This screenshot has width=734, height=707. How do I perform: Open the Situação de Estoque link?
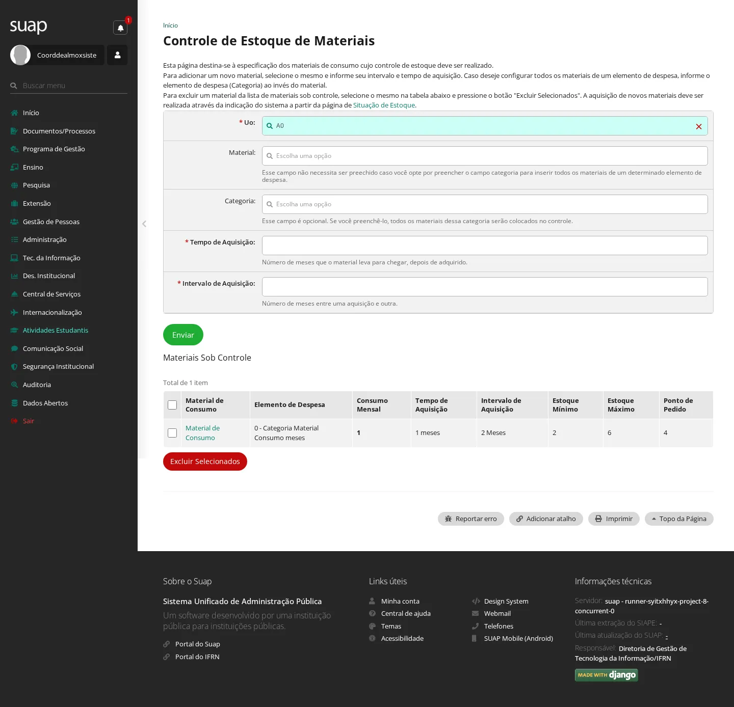click(x=384, y=105)
